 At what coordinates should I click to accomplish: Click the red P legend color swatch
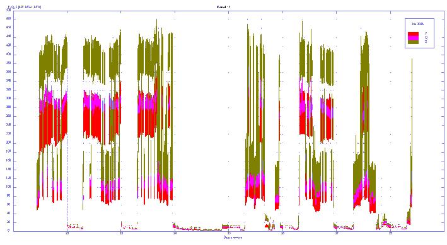413,34
